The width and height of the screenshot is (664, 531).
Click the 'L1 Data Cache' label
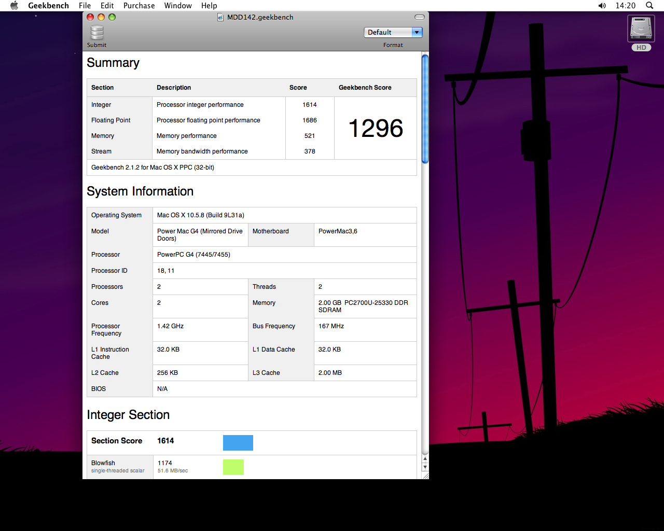tap(274, 350)
